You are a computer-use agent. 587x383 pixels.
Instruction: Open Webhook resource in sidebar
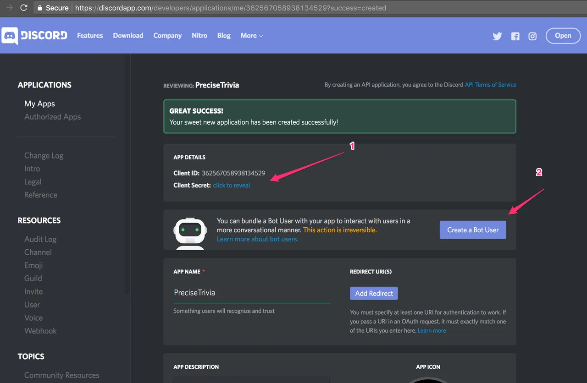pyautogui.click(x=40, y=331)
